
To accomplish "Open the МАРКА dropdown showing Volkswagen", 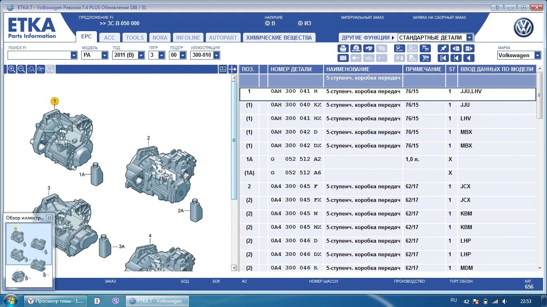I will click(537, 55).
